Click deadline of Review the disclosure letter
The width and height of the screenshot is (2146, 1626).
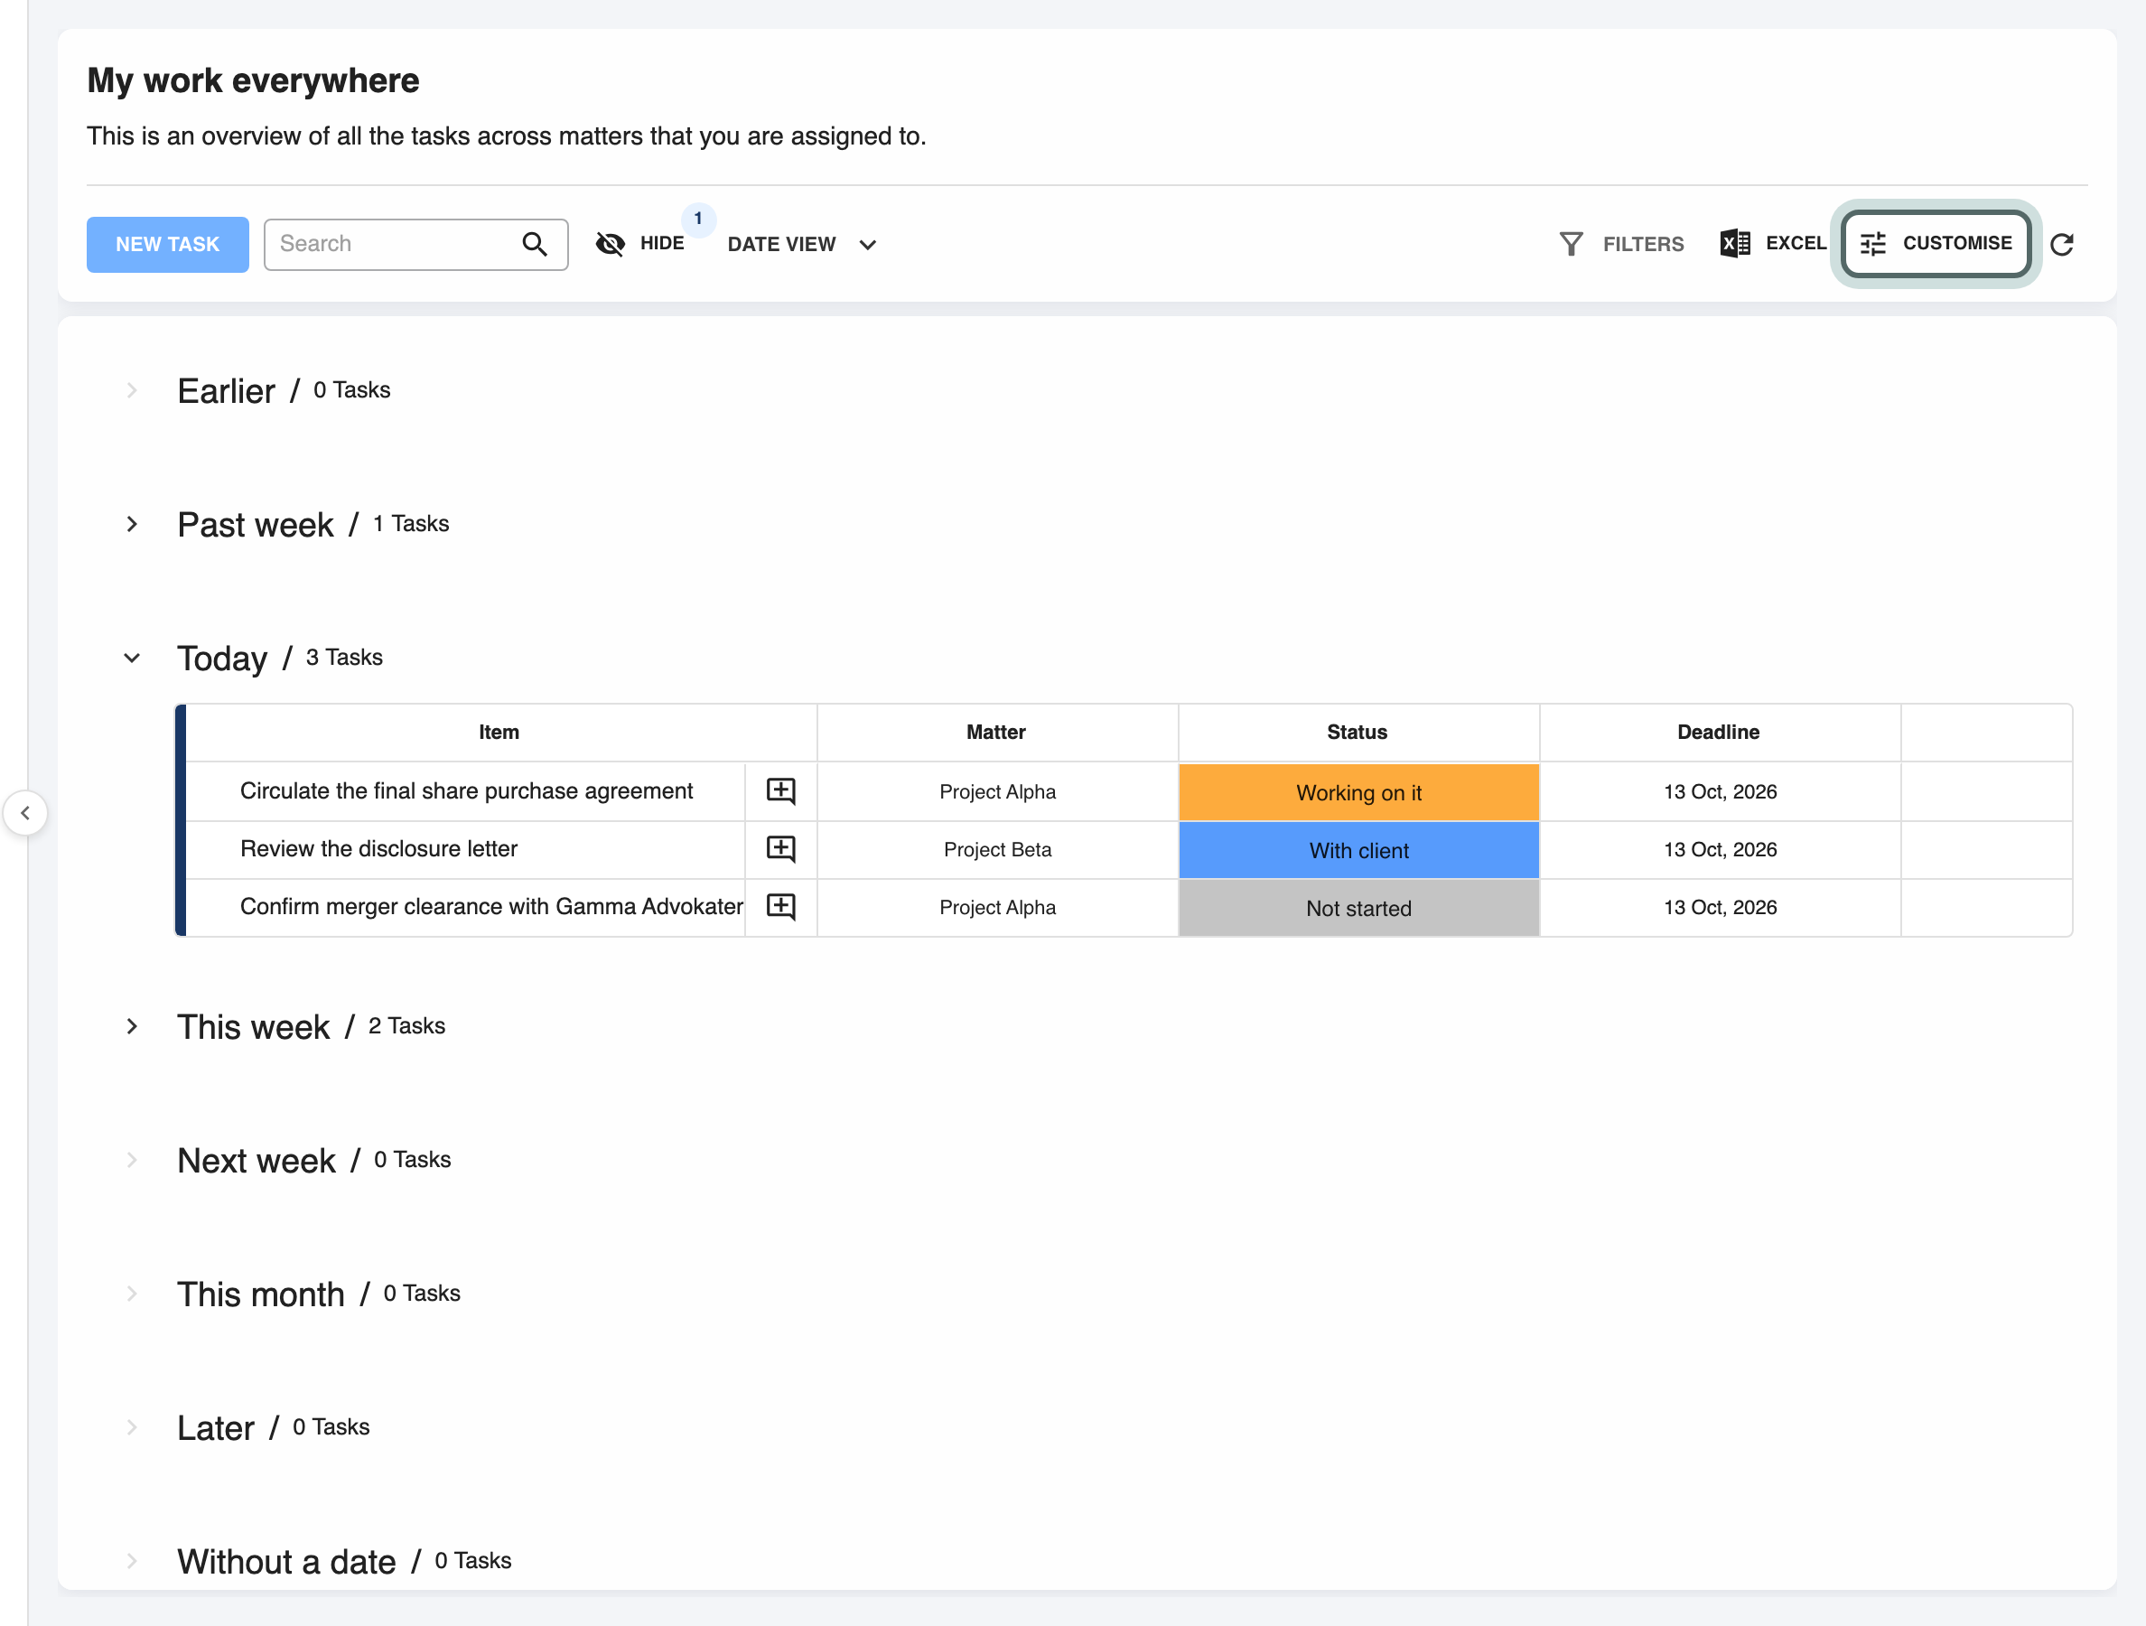click(x=1720, y=850)
